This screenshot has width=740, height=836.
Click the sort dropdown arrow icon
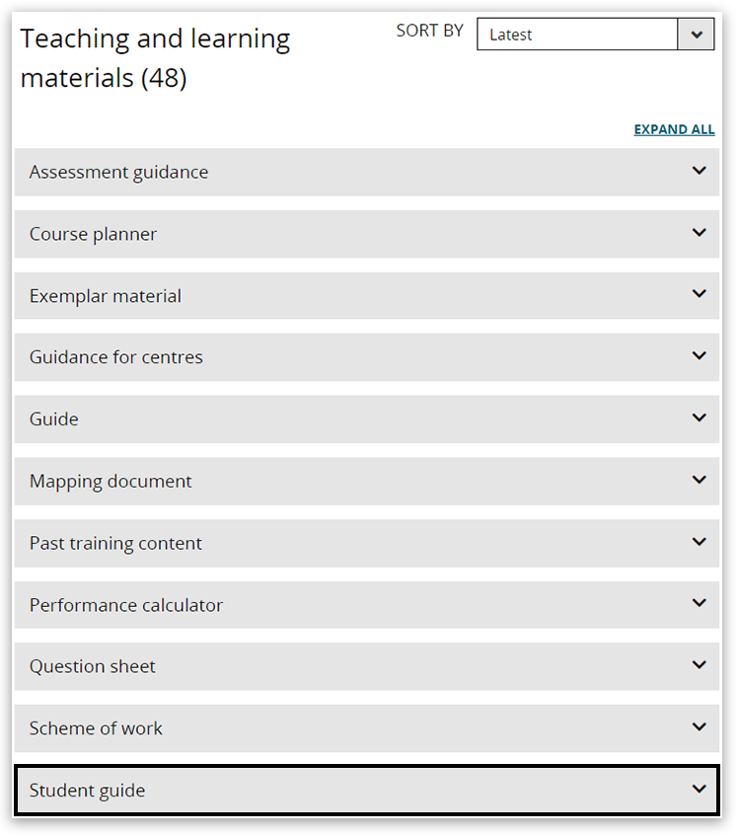pyautogui.click(x=697, y=34)
